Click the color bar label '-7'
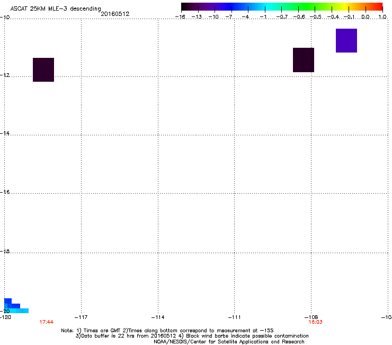 229,17
